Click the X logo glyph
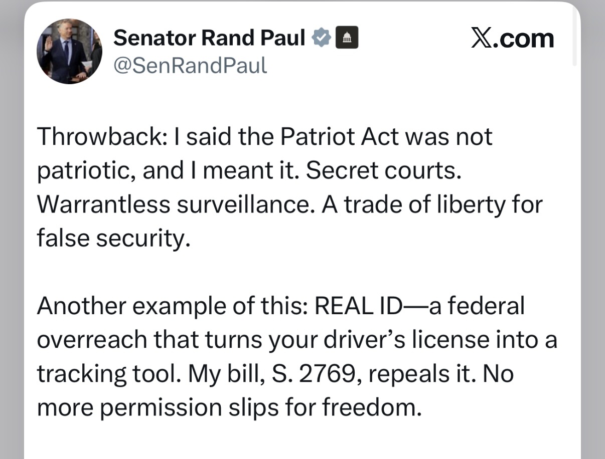This screenshot has height=459, width=605. [481, 38]
